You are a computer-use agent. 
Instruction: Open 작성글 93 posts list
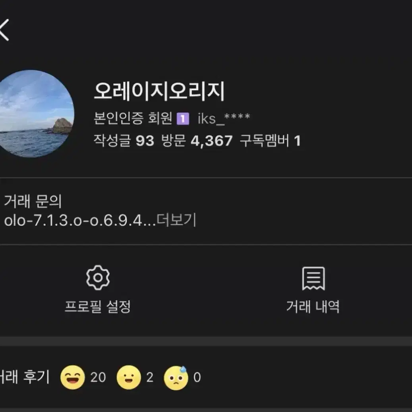click(124, 141)
